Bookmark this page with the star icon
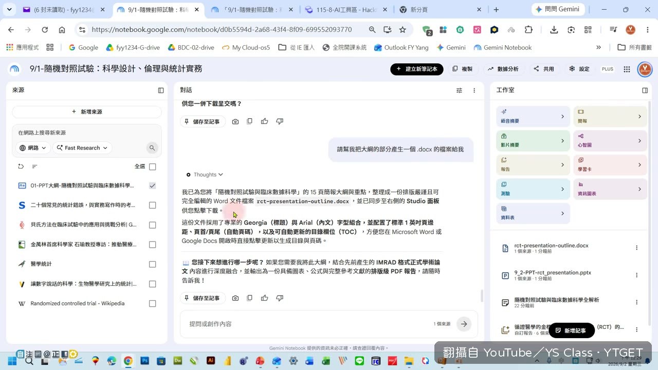 pyautogui.click(x=403, y=30)
